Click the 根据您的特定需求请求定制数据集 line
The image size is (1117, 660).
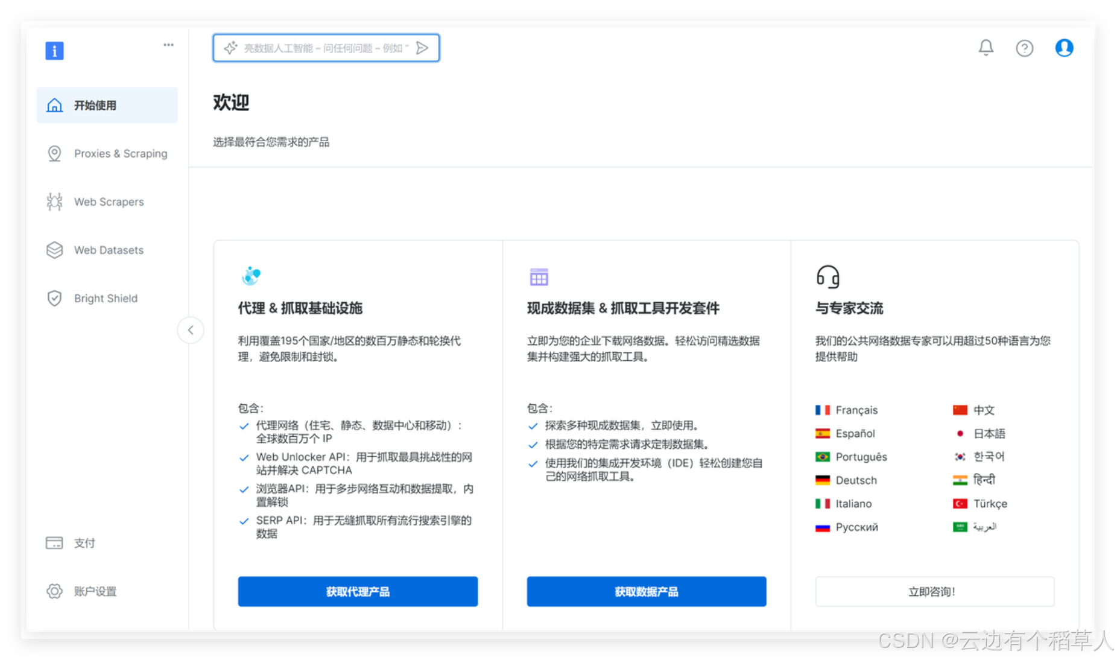click(627, 445)
